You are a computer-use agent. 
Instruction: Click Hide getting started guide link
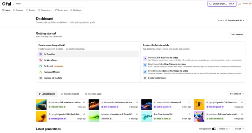[82, 22]
